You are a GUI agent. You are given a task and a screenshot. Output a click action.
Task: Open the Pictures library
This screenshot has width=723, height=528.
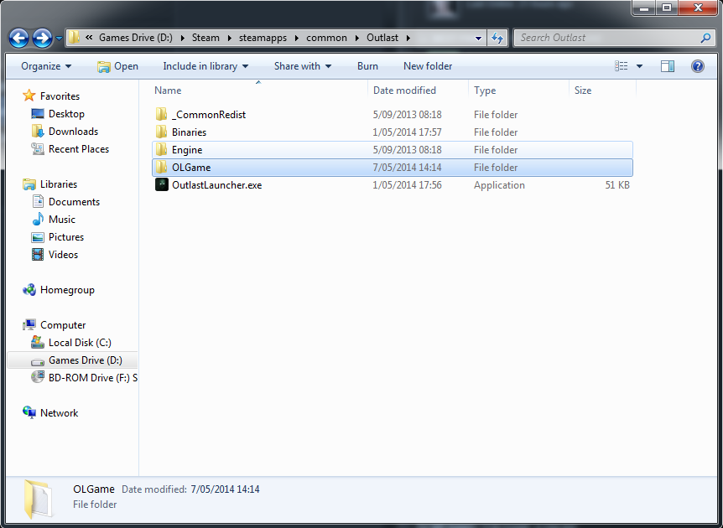pyautogui.click(x=66, y=237)
